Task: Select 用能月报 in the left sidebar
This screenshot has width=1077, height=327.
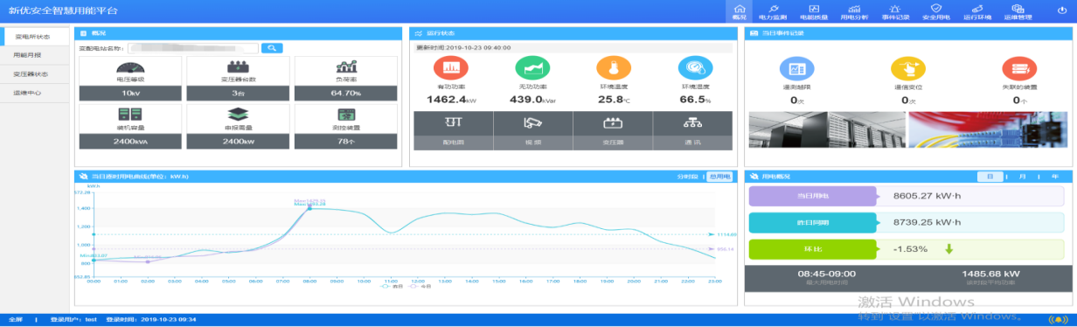Action: (27, 55)
